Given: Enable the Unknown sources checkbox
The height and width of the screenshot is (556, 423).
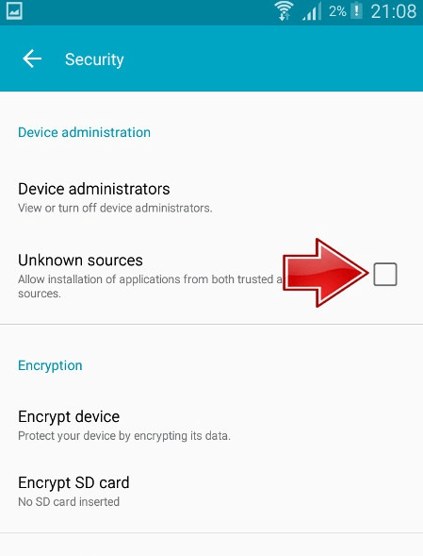Looking at the screenshot, I should click(385, 274).
